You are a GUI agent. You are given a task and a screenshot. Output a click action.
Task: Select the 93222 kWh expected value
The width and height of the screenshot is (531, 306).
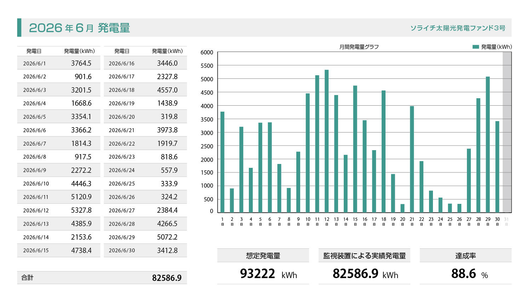[268, 274]
